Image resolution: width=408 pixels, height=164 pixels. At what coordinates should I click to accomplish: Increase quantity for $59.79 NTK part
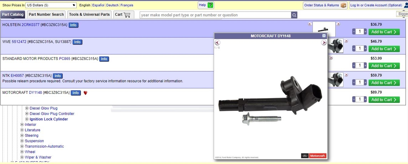pyautogui.click(x=365, y=82)
